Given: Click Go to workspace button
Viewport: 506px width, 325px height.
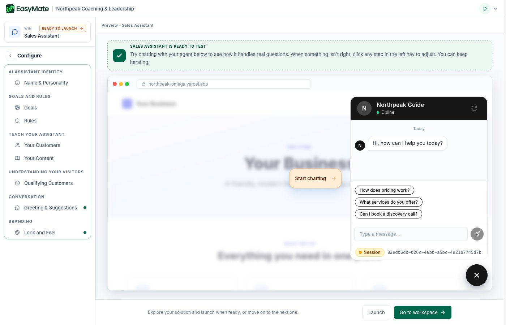Looking at the screenshot, I should (x=423, y=312).
